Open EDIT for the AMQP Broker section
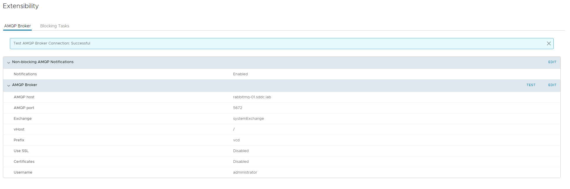 [x=552, y=85]
